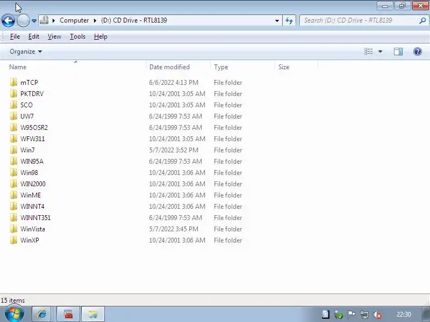This screenshot has width=430, height=322.
Task: Click File folder type in WinXP row
Action: [228, 240]
